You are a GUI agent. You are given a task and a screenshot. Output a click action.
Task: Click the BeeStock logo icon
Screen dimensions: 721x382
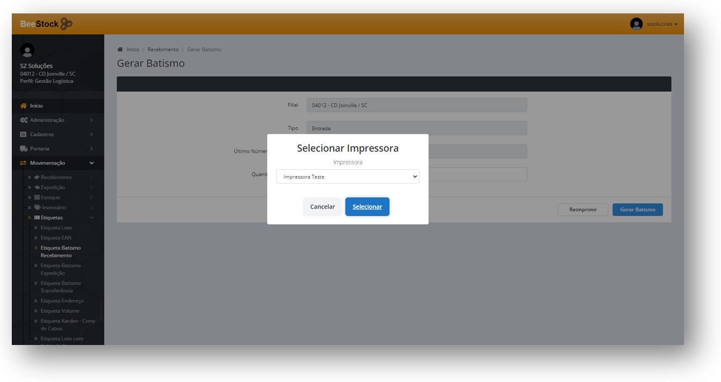(x=66, y=24)
